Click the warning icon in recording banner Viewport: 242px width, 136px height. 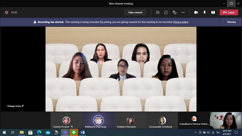(x=35, y=22)
